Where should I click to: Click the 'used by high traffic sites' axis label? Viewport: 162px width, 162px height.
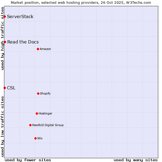point(2,38)
